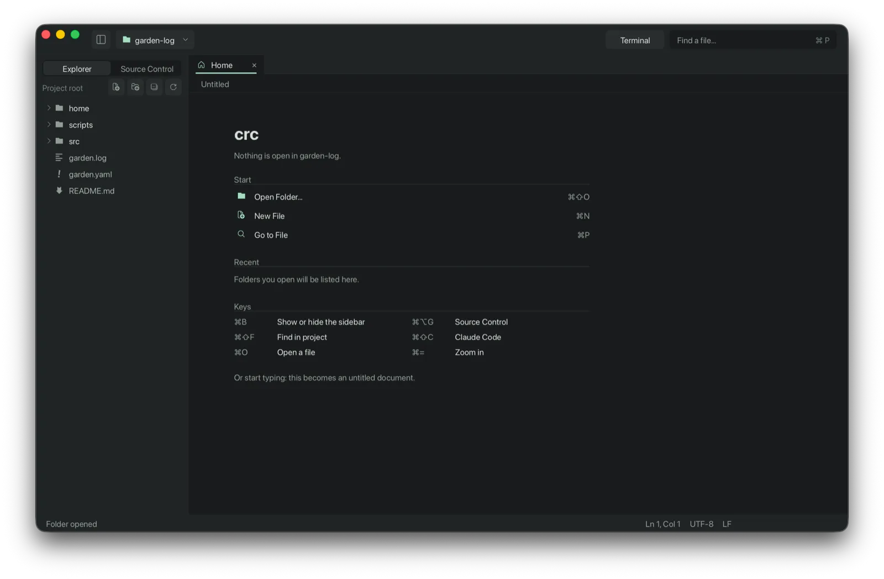Click the folder icon beside garden-log title
884x579 pixels.
point(127,40)
